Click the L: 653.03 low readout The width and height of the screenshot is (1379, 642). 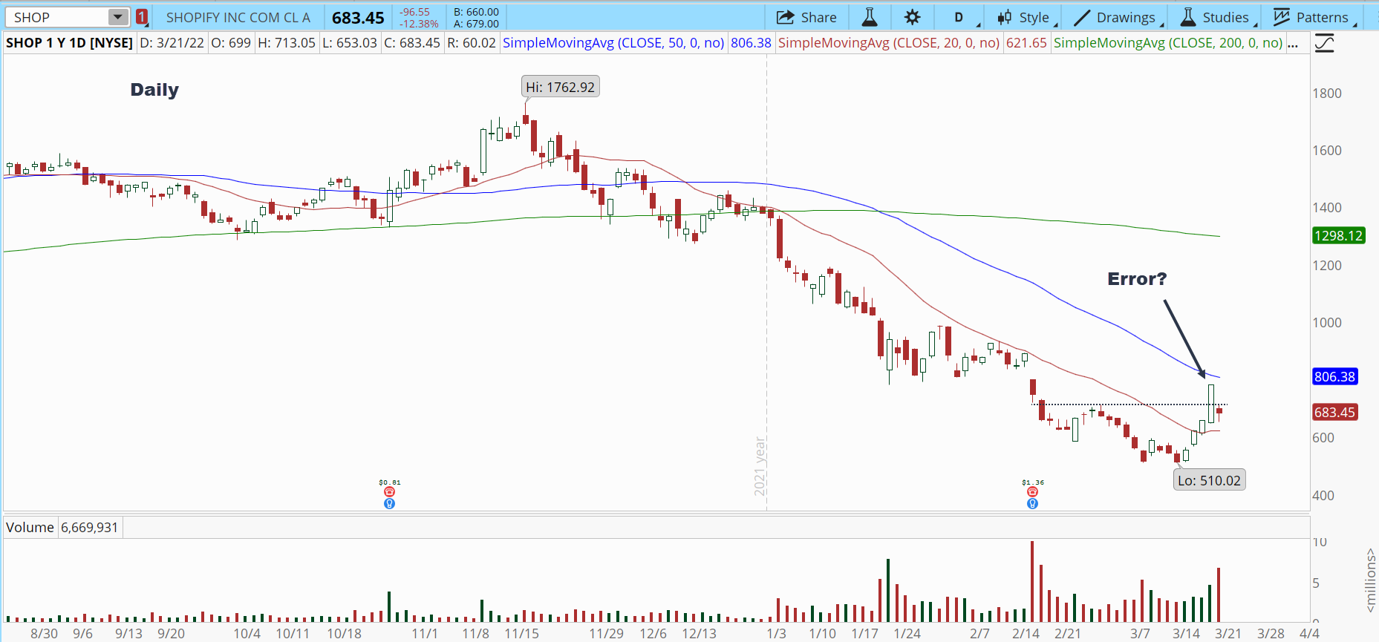[350, 43]
